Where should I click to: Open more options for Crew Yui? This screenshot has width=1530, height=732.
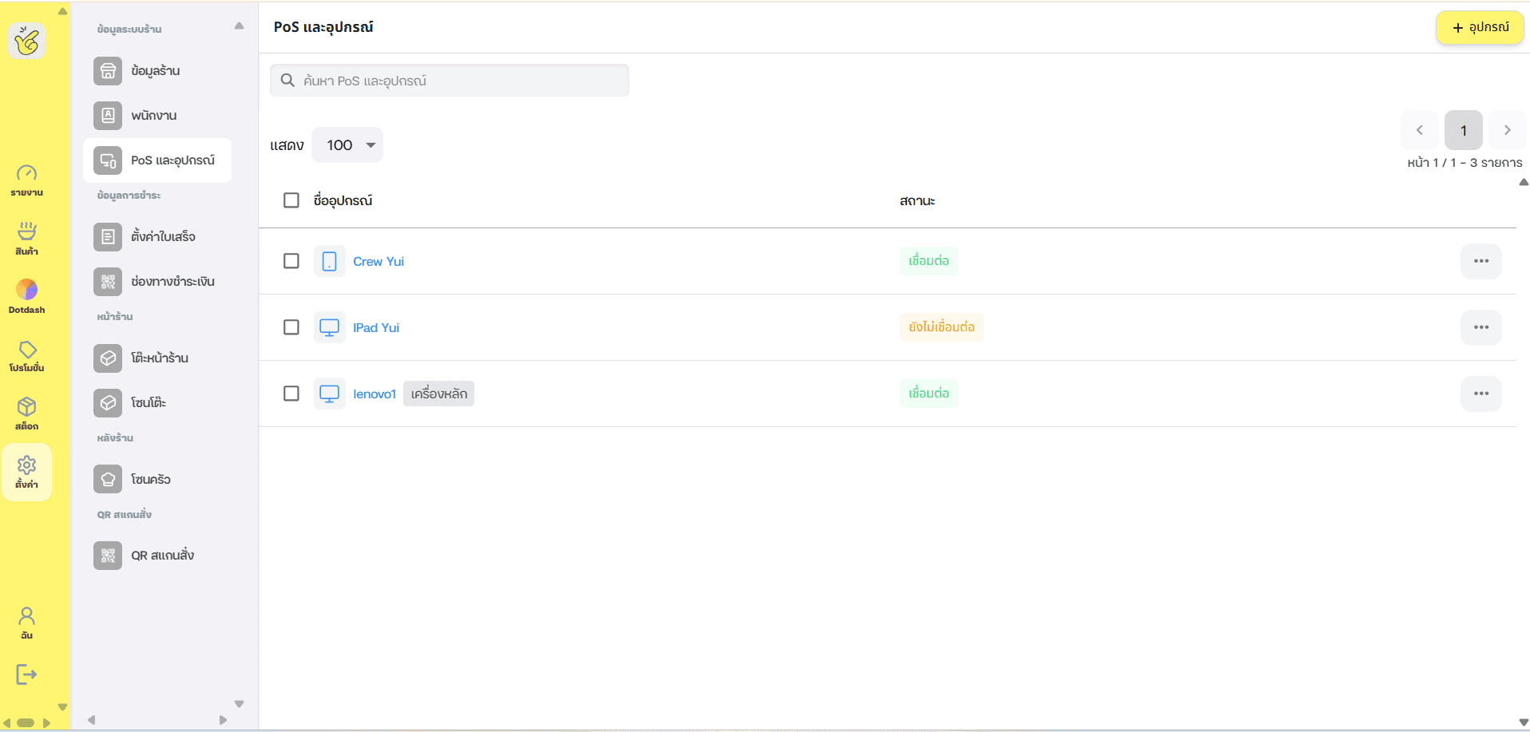pyautogui.click(x=1481, y=261)
